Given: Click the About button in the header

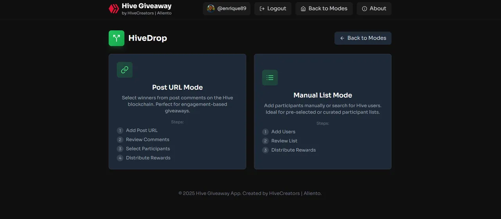Looking at the screenshot, I should [374, 9].
